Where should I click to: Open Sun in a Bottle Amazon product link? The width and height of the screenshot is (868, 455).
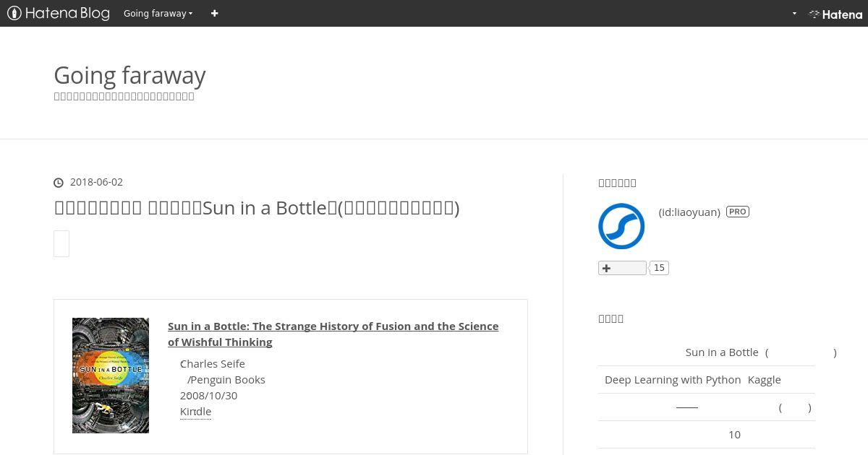coord(333,334)
